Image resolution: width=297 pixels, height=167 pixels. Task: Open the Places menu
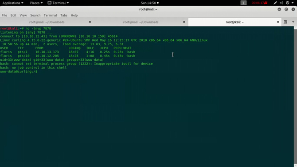[36, 3]
